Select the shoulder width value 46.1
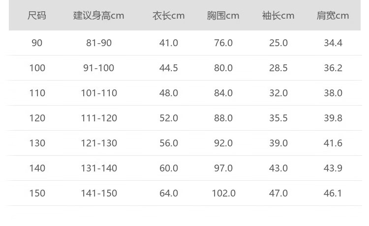This screenshot has height=226, width=369. [x=333, y=193]
